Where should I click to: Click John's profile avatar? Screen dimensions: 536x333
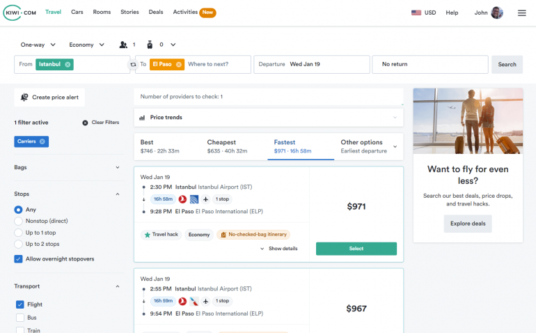(x=496, y=13)
